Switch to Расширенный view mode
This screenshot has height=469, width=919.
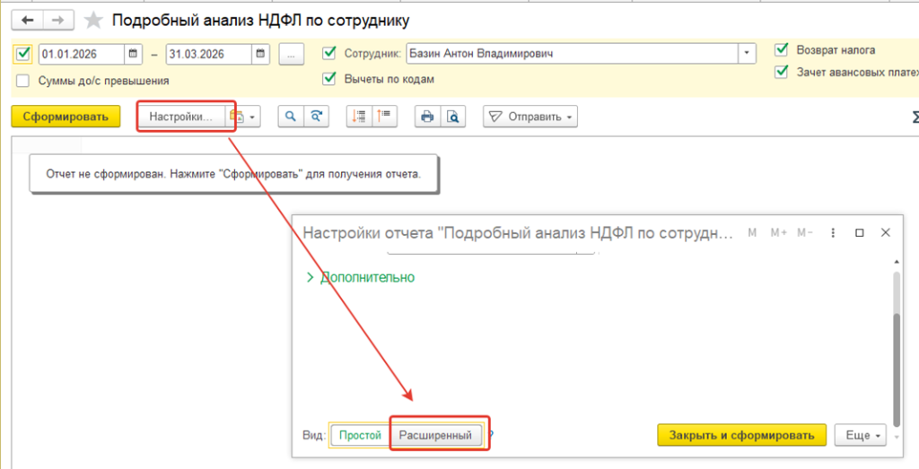[435, 436]
